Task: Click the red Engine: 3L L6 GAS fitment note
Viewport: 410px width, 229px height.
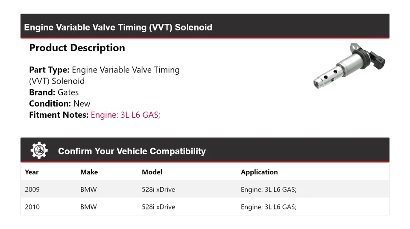Action: pyautogui.click(x=125, y=115)
